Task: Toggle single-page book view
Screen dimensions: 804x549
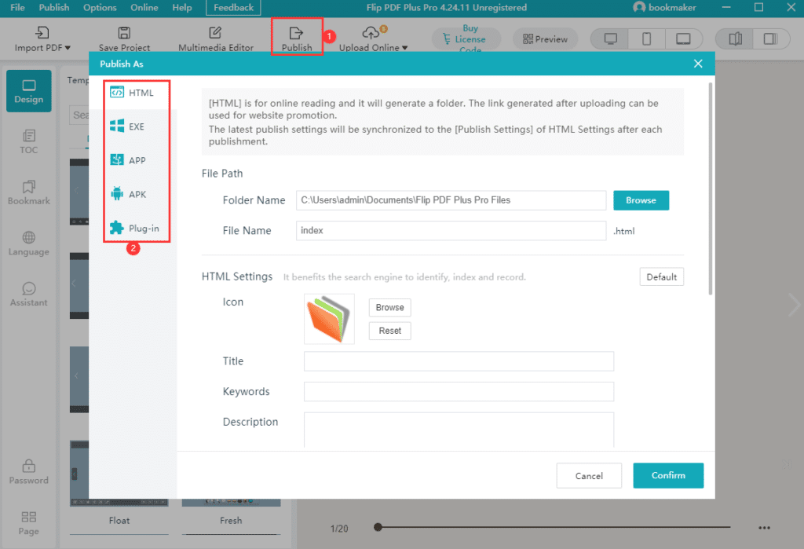Action: (770, 38)
